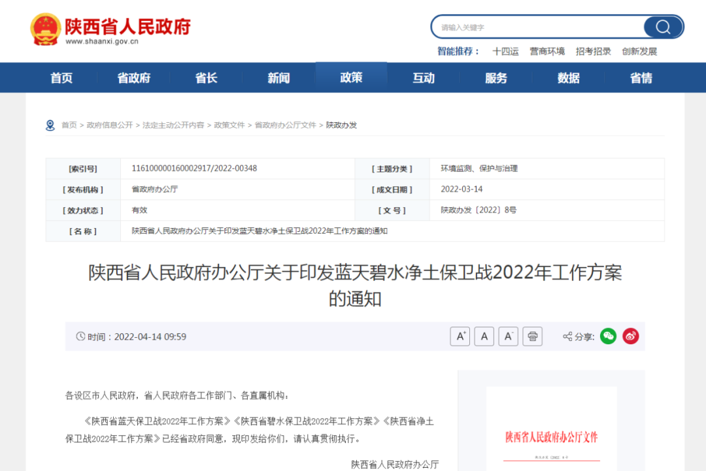Enlarge text with the A+ icon
The image size is (706, 471).
click(x=460, y=336)
